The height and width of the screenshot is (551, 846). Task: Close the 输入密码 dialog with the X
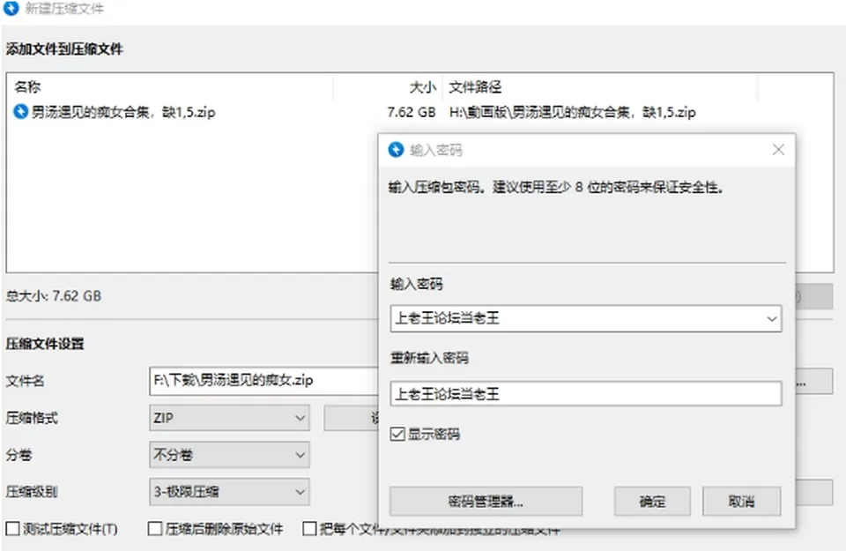click(778, 150)
